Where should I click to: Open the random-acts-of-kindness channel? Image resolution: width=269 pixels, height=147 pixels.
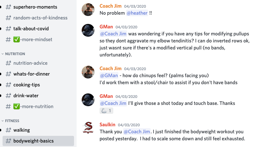pyautogui.click(x=40, y=18)
